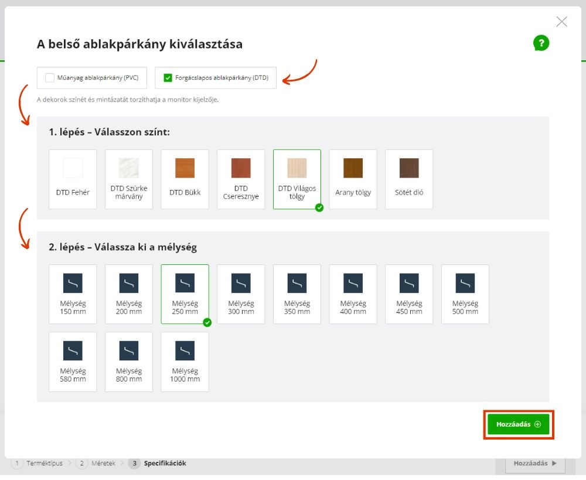
Task: Choose the Sötét dió color swatch
Action: coord(409,168)
